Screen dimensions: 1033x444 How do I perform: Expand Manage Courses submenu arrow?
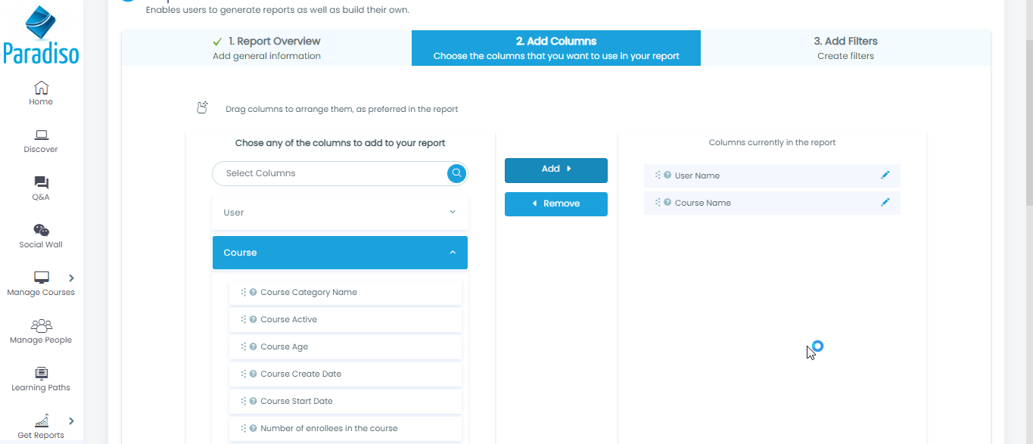point(71,278)
